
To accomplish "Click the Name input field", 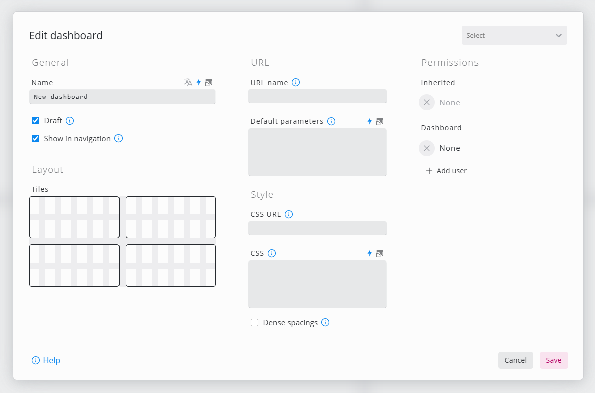I will (122, 97).
